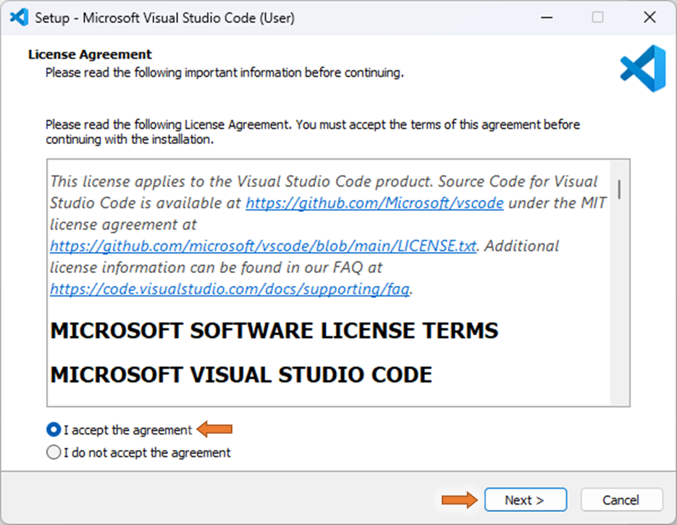Screen dimensions: 677x525
Task: Click the license text scrollbar thumb
Action: pyautogui.click(x=619, y=190)
